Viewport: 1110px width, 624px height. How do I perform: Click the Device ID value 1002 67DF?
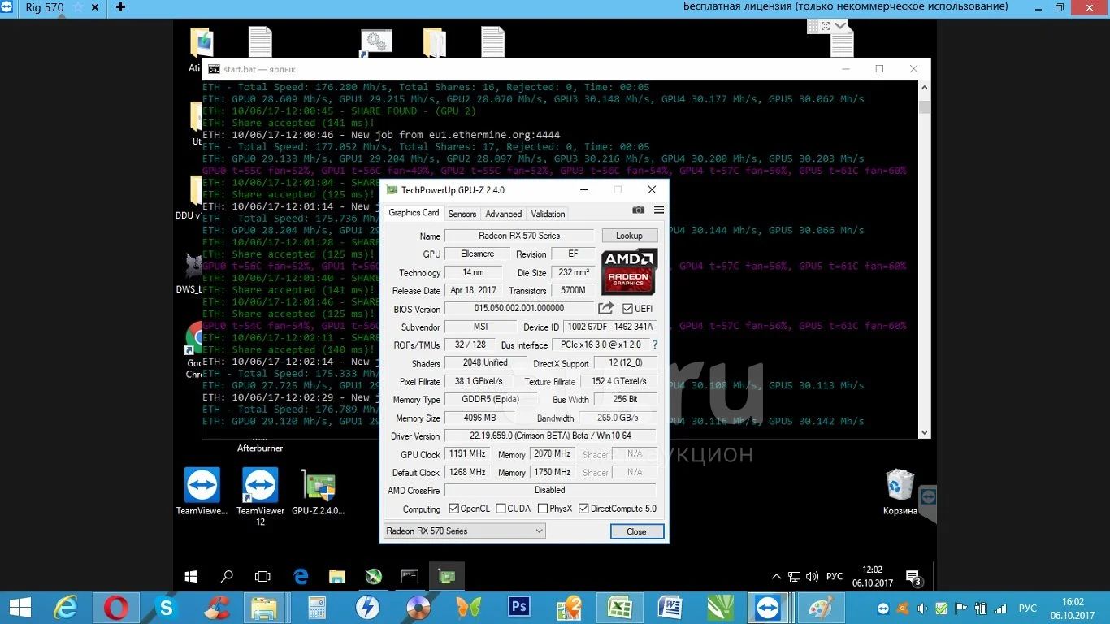[610, 327]
